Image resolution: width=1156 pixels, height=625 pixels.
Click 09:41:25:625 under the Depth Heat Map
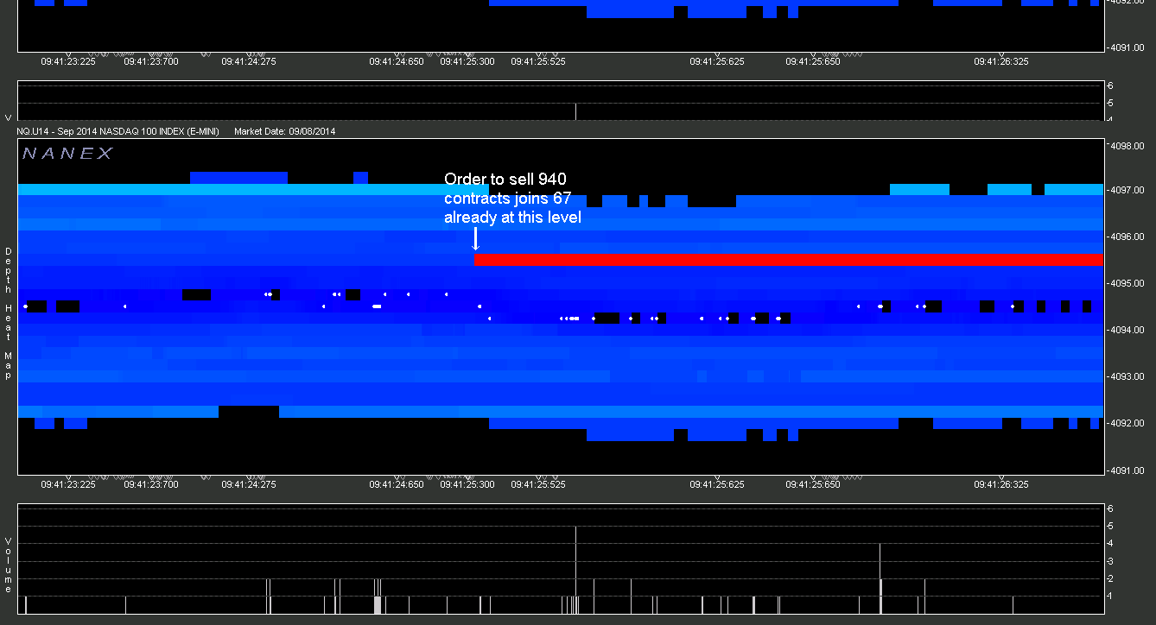pyautogui.click(x=717, y=484)
